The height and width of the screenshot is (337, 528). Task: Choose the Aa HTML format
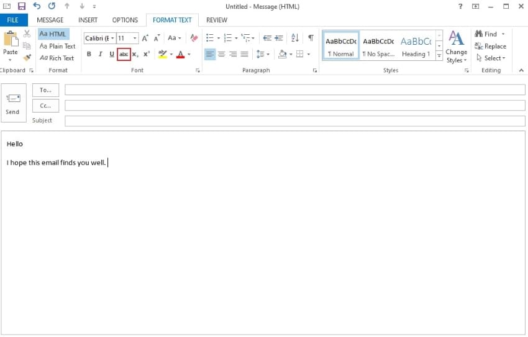53,34
